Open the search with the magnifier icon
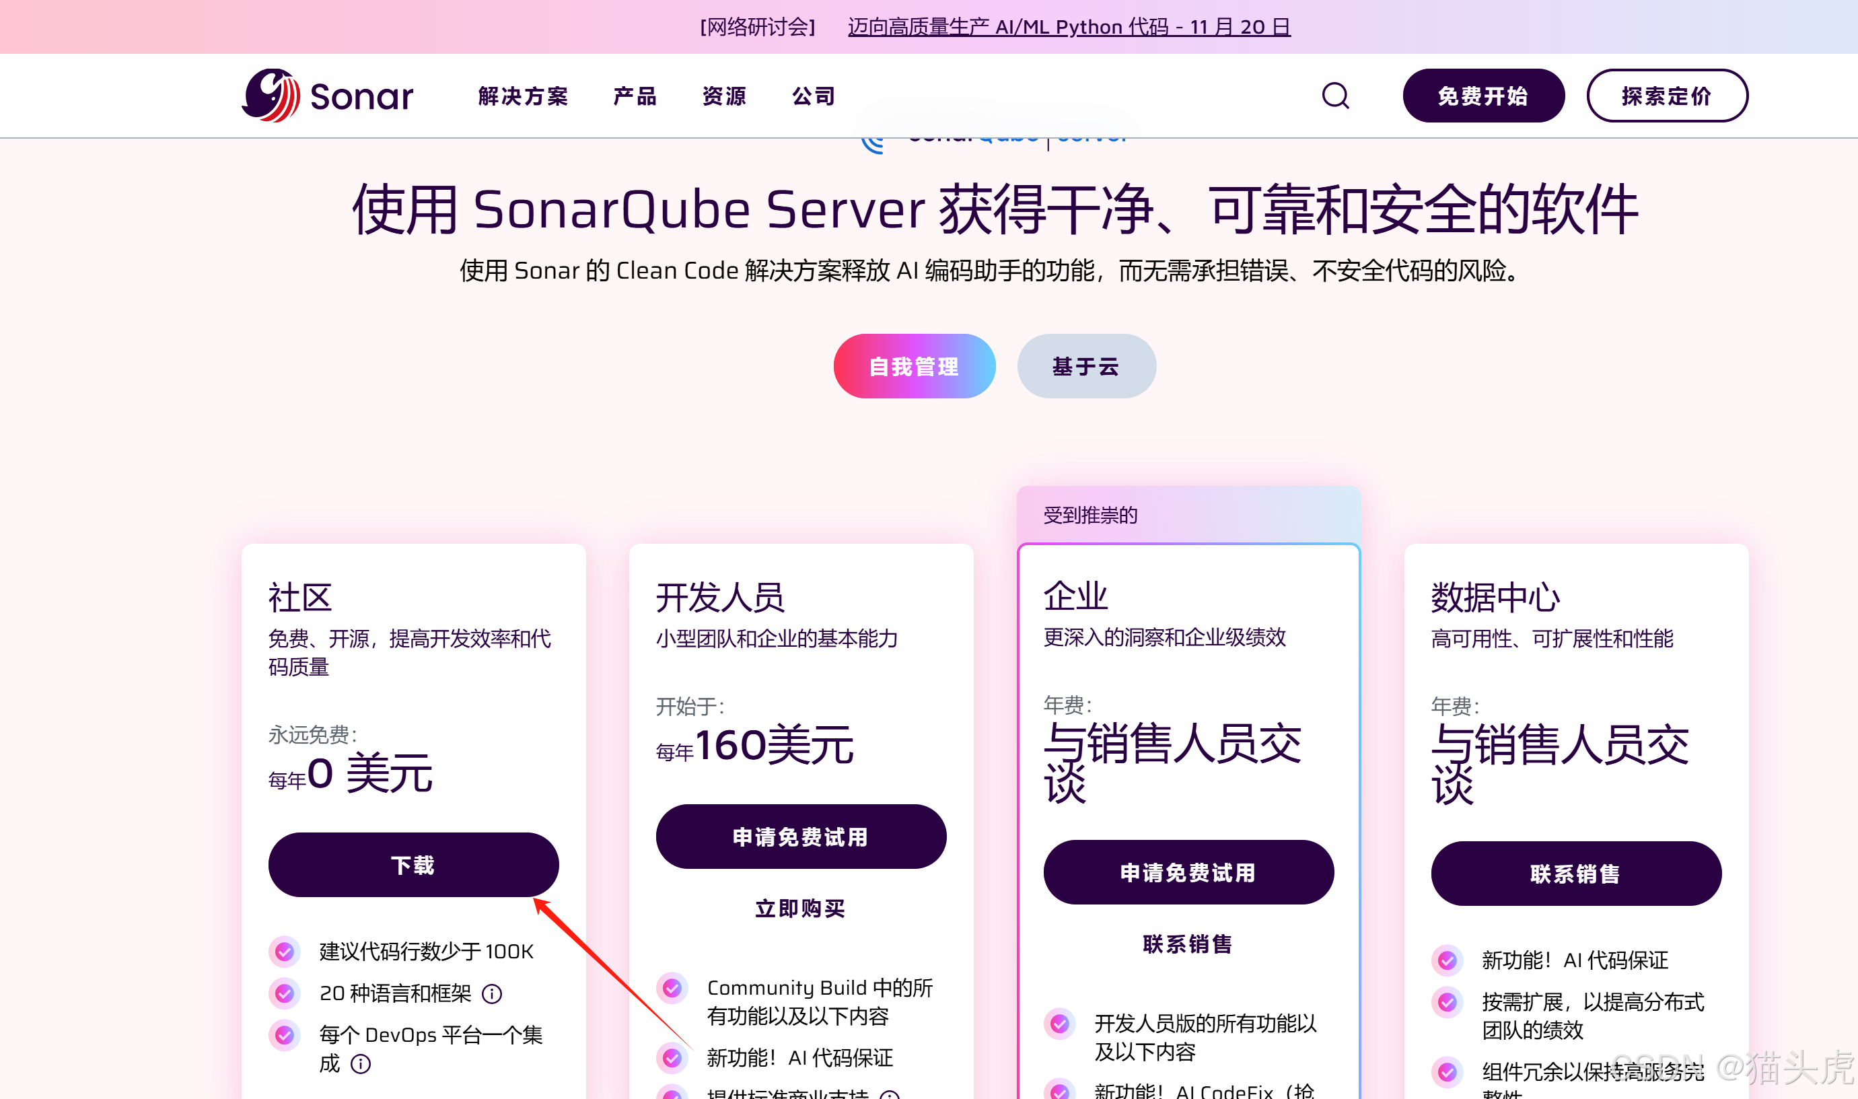 [x=1335, y=95]
